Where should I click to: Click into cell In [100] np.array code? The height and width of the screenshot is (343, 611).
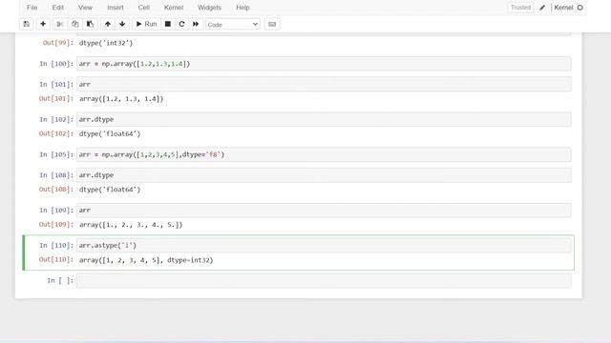tap(324, 64)
